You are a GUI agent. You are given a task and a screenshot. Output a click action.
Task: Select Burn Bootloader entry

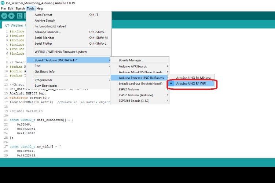click(69, 86)
